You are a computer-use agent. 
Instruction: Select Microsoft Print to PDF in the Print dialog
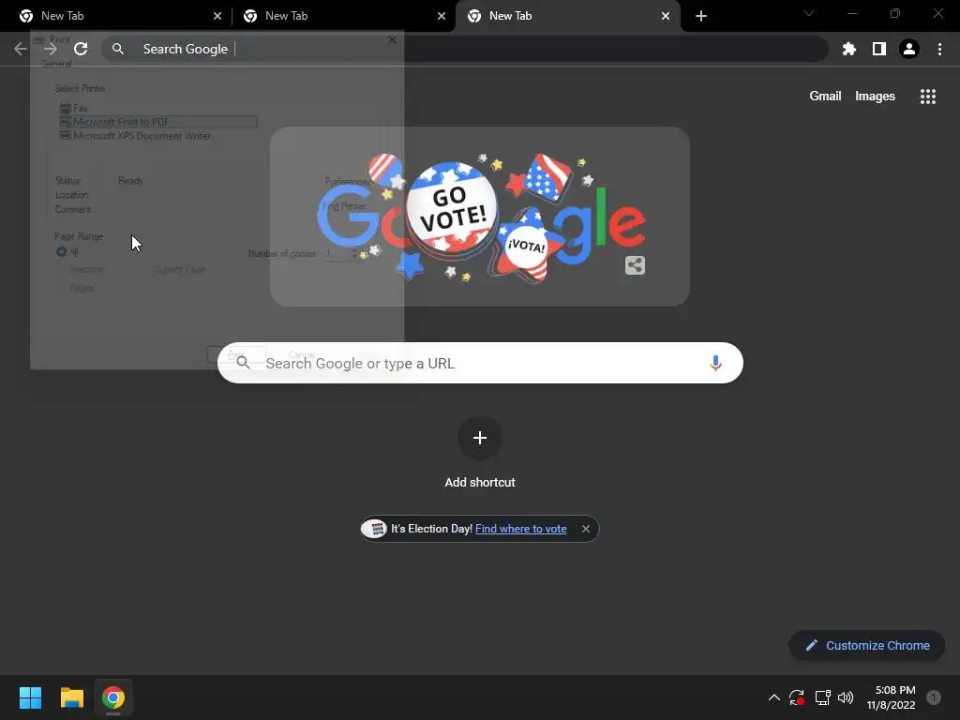(x=157, y=122)
